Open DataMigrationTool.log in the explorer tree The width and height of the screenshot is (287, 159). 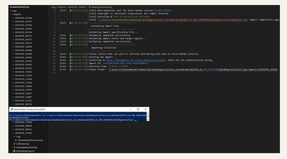27,147
